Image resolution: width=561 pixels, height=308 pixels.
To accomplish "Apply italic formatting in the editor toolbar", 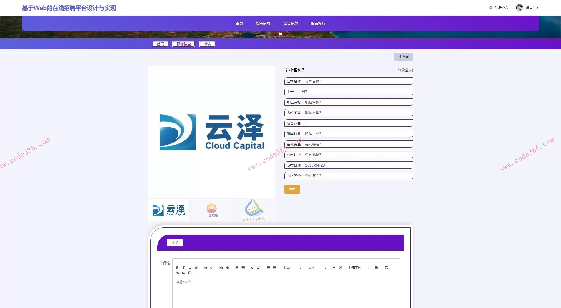I will (x=183, y=268).
